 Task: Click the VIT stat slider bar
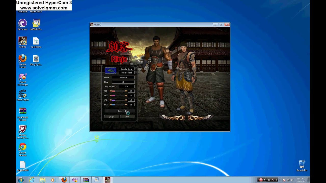[x=118, y=91]
